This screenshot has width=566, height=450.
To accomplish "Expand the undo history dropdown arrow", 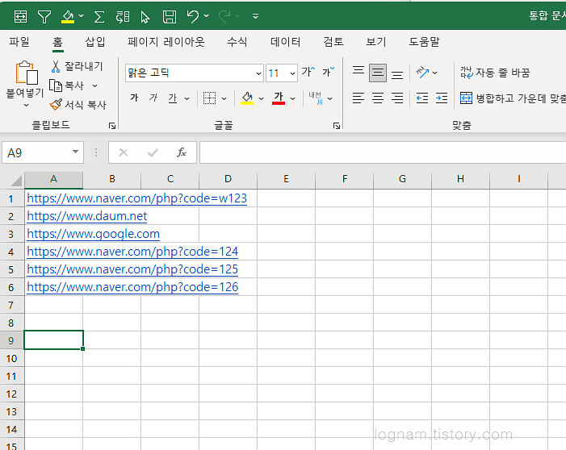I will click(206, 16).
